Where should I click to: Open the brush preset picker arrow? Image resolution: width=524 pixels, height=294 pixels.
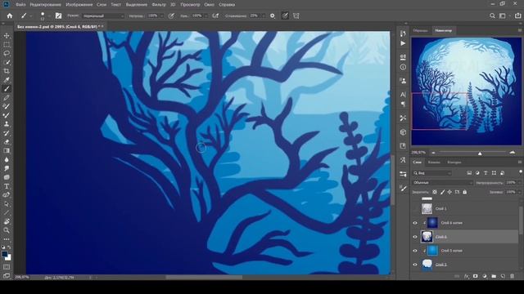pyautogui.click(x=49, y=16)
